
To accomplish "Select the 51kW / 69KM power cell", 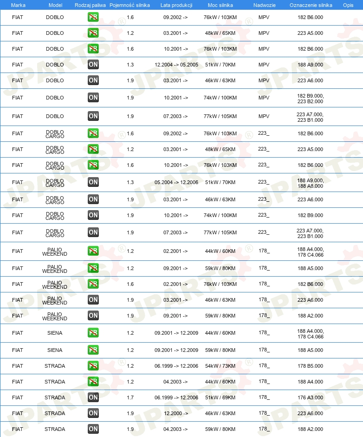I will pos(220,397).
